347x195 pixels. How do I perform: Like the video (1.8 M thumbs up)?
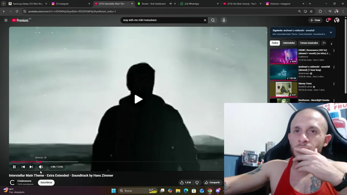click(185, 183)
